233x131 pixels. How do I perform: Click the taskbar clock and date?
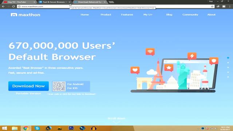point(225,128)
